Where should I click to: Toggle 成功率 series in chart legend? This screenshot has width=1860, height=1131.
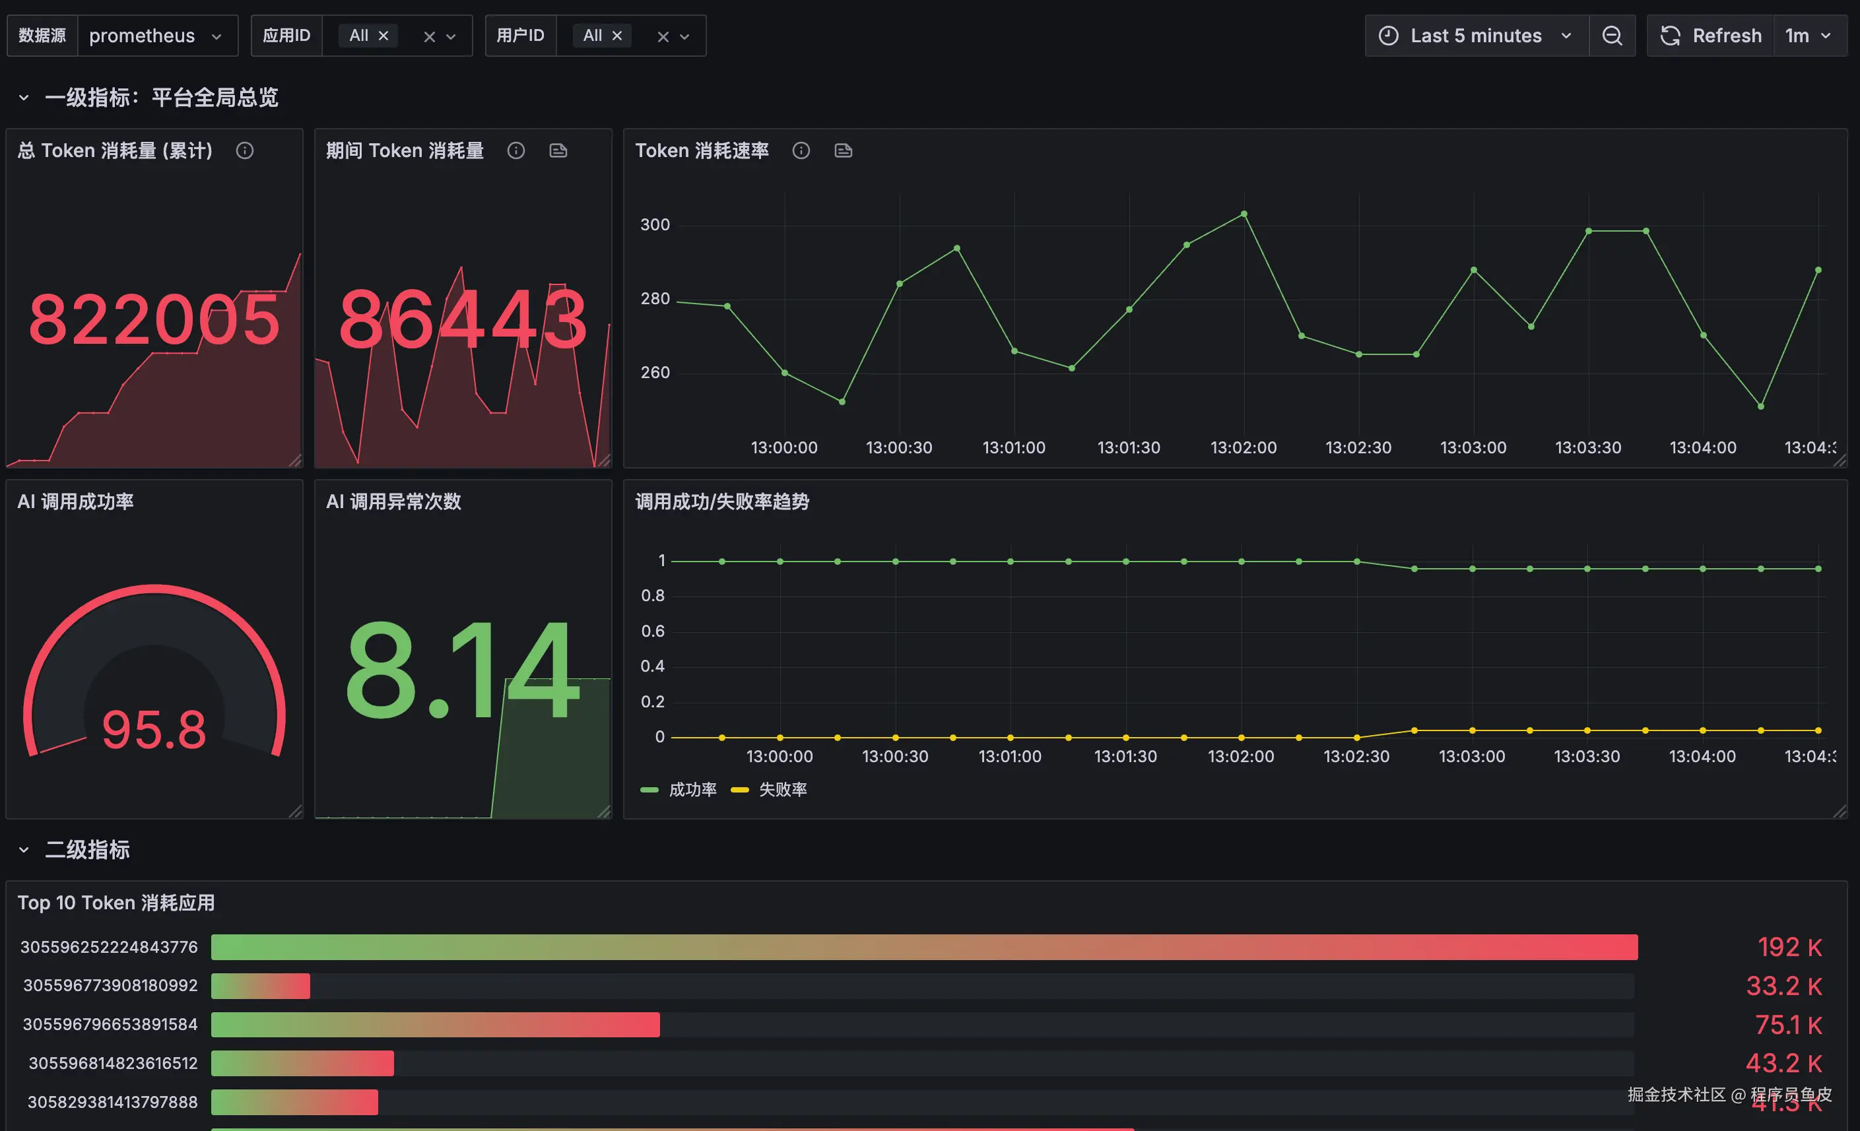(692, 789)
